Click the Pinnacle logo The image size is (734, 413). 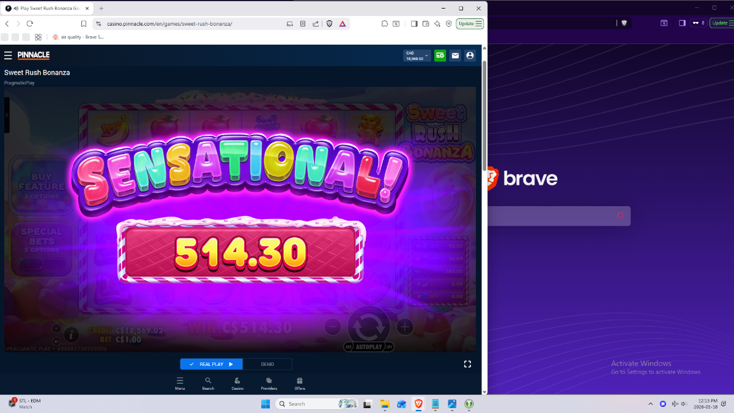[x=34, y=56]
